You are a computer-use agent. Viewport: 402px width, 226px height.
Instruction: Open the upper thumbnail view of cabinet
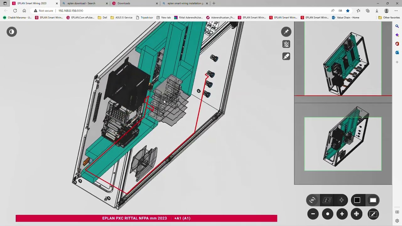point(343,59)
